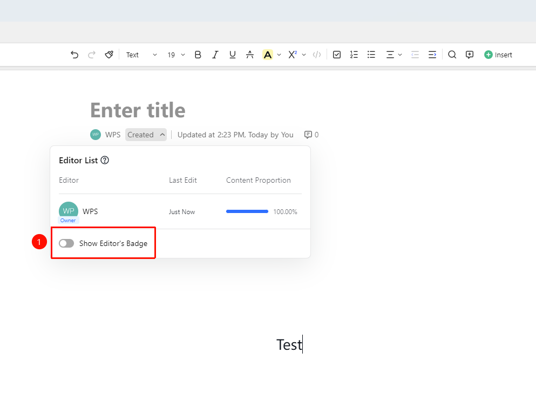Decrease paragraph indent
The width and height of the screenshot is (536, 399).
(x=415, y=55)
